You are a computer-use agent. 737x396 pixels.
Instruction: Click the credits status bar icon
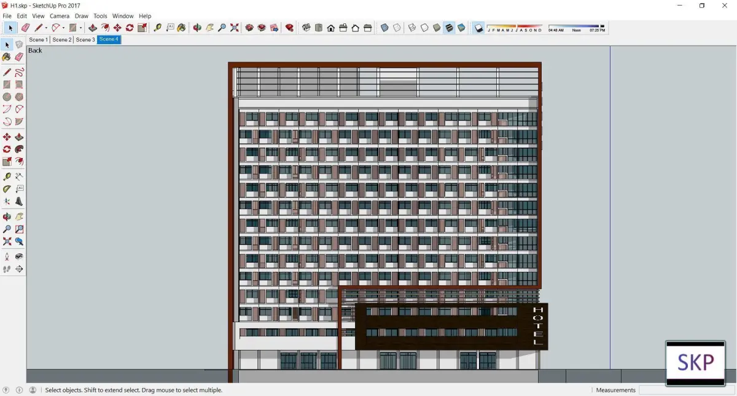pos(19,390)
